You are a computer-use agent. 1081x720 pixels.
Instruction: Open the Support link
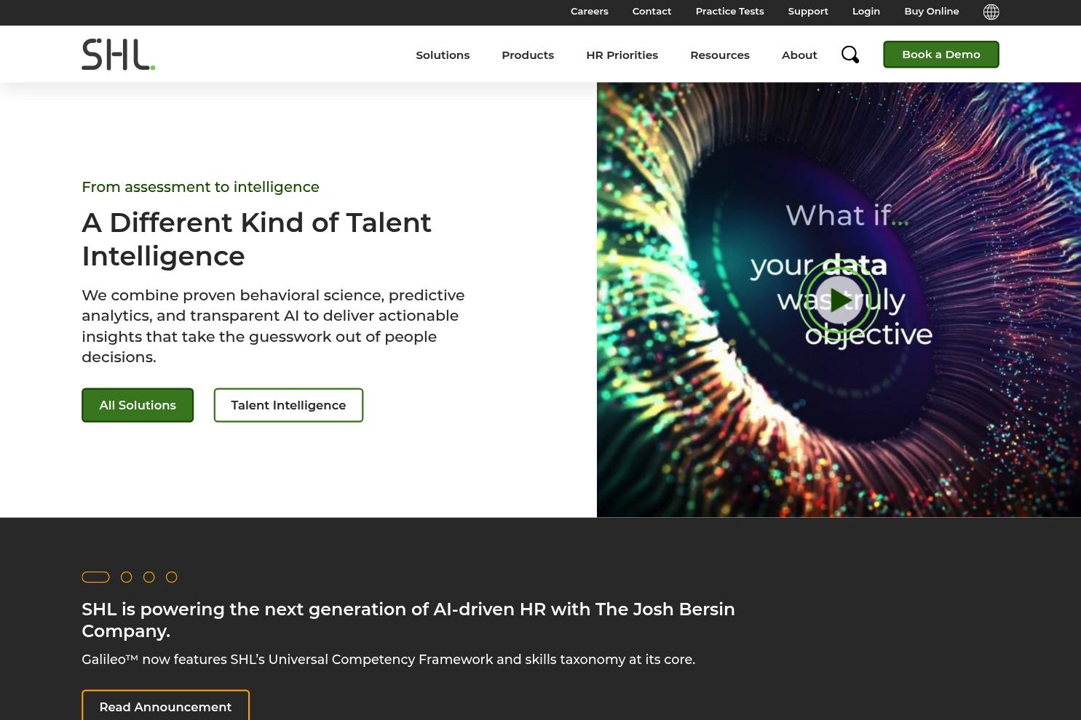[808, 12]
